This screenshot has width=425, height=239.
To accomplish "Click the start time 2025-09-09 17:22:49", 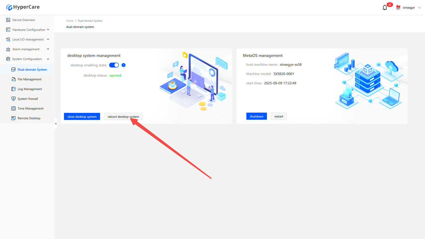I will point(280,83).
